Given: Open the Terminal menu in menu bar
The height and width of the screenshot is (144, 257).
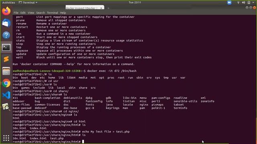Looking at the screenshot, I should (x=53, y=12).
